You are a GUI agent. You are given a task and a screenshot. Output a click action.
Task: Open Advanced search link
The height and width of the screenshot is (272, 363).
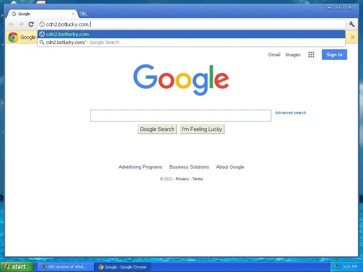(291, 113)
